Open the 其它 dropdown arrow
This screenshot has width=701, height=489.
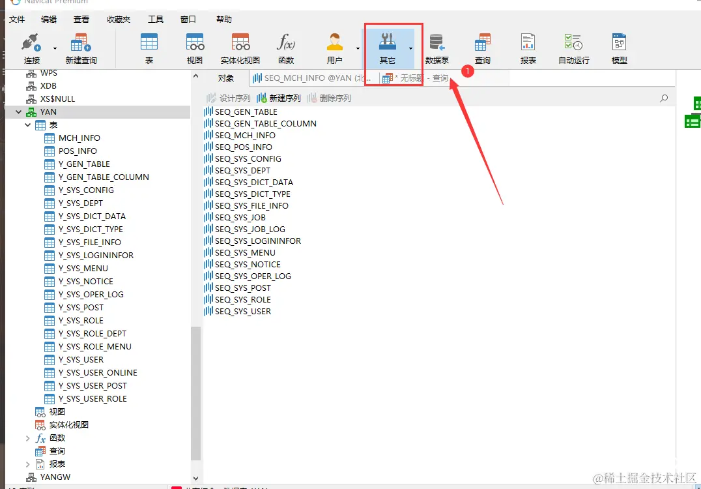[x=410, y=48]
